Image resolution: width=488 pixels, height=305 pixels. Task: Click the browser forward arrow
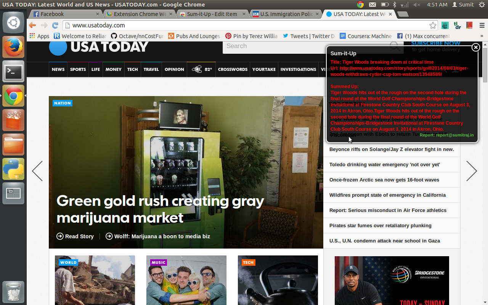pos(44,25)
